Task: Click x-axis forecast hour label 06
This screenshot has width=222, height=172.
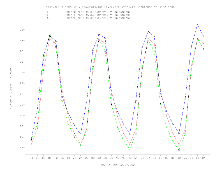Action: coord(44,158)
